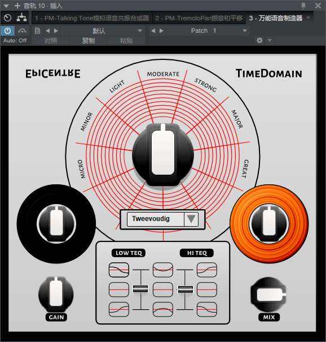Expand the 默认 preset dropdown

(x=140, y=31)
